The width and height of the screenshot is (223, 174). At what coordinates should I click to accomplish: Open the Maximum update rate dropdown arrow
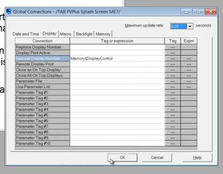click(x=190, y=26)
